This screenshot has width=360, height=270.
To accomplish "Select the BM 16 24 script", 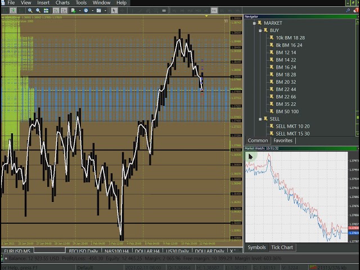I will pyautogui.click(x=286, y=67).
